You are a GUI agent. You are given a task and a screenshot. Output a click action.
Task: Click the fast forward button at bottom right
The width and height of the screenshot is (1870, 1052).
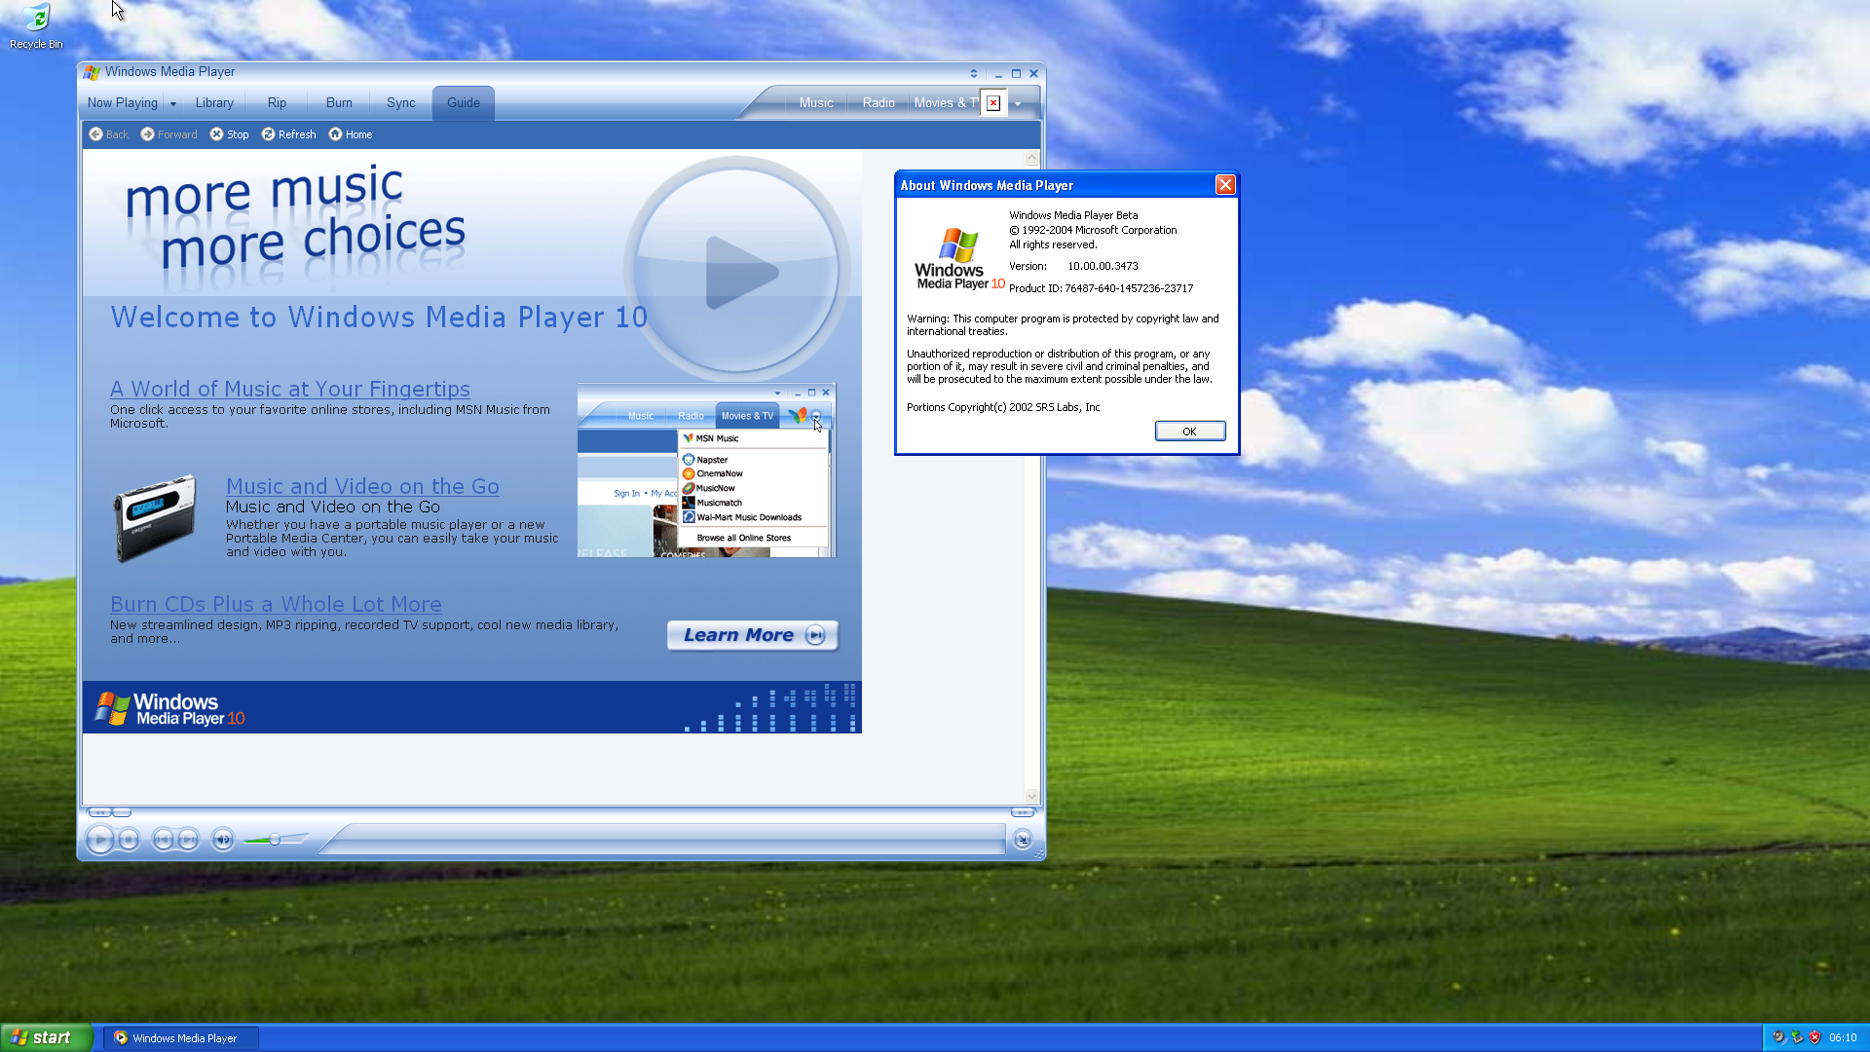coord(1022,811)
